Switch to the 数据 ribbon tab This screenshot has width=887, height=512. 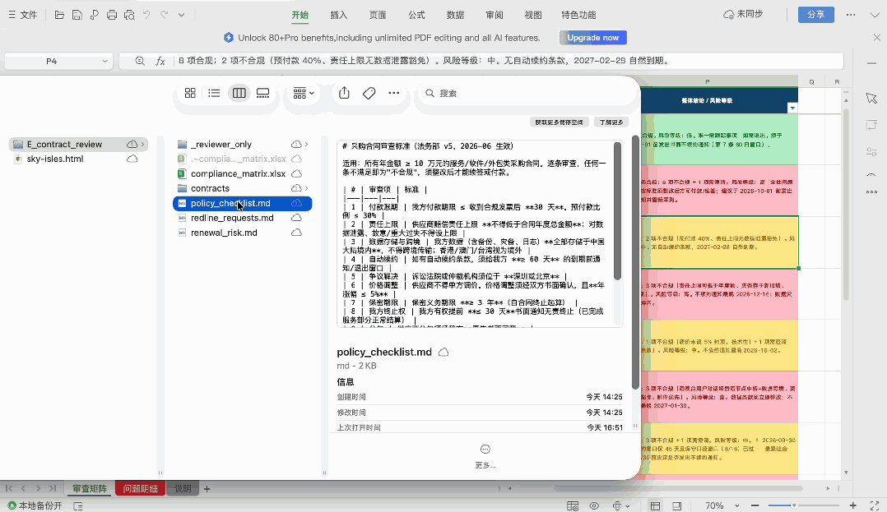[x=455, y=16]
